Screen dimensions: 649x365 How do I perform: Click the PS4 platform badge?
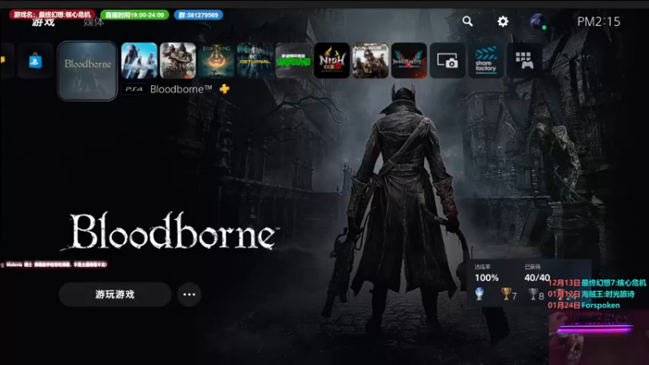point(134,89)
